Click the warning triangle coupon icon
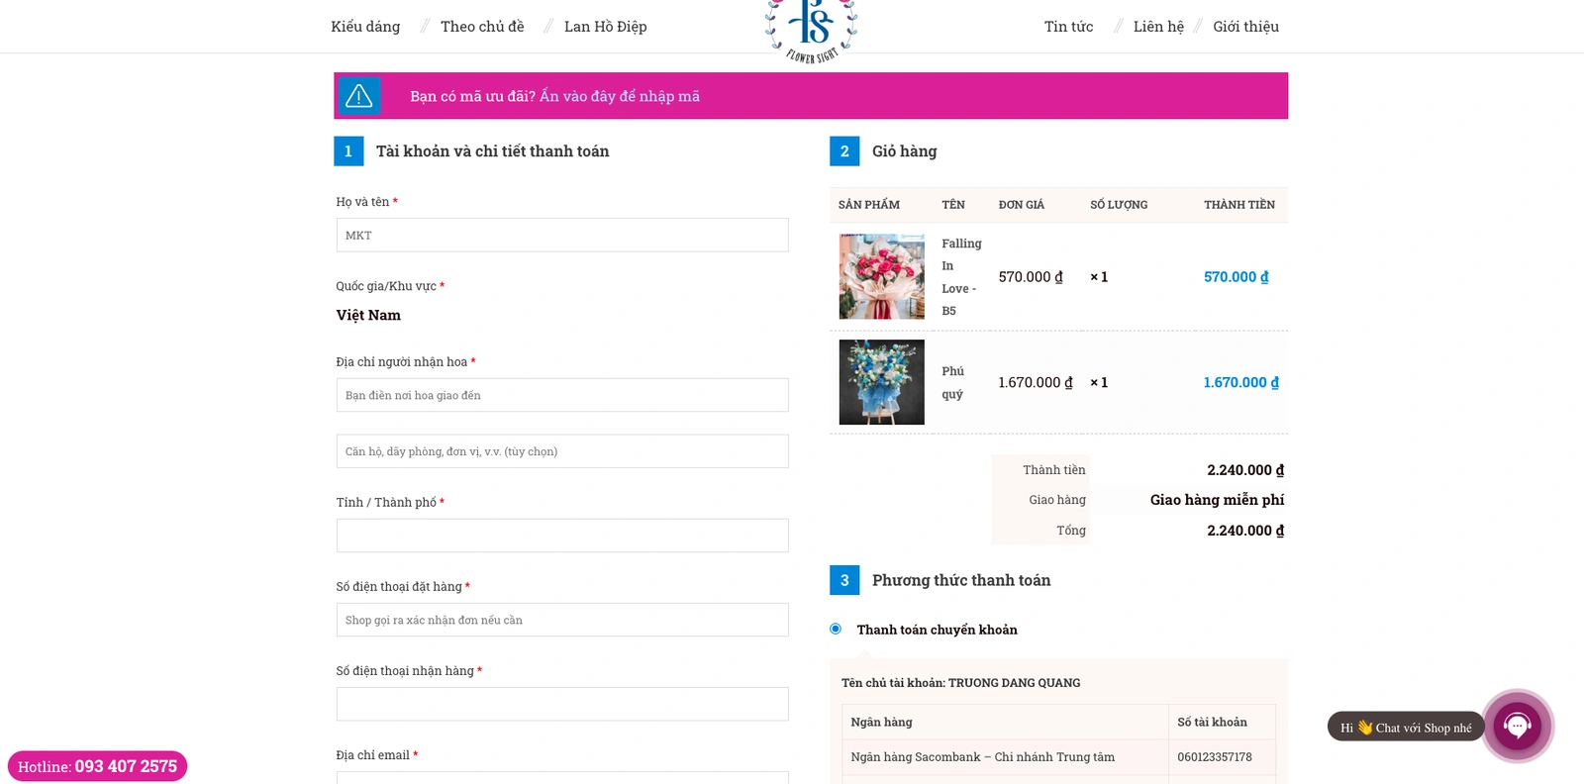This screenshot has width=1584, height=784. tap(358, 96)
